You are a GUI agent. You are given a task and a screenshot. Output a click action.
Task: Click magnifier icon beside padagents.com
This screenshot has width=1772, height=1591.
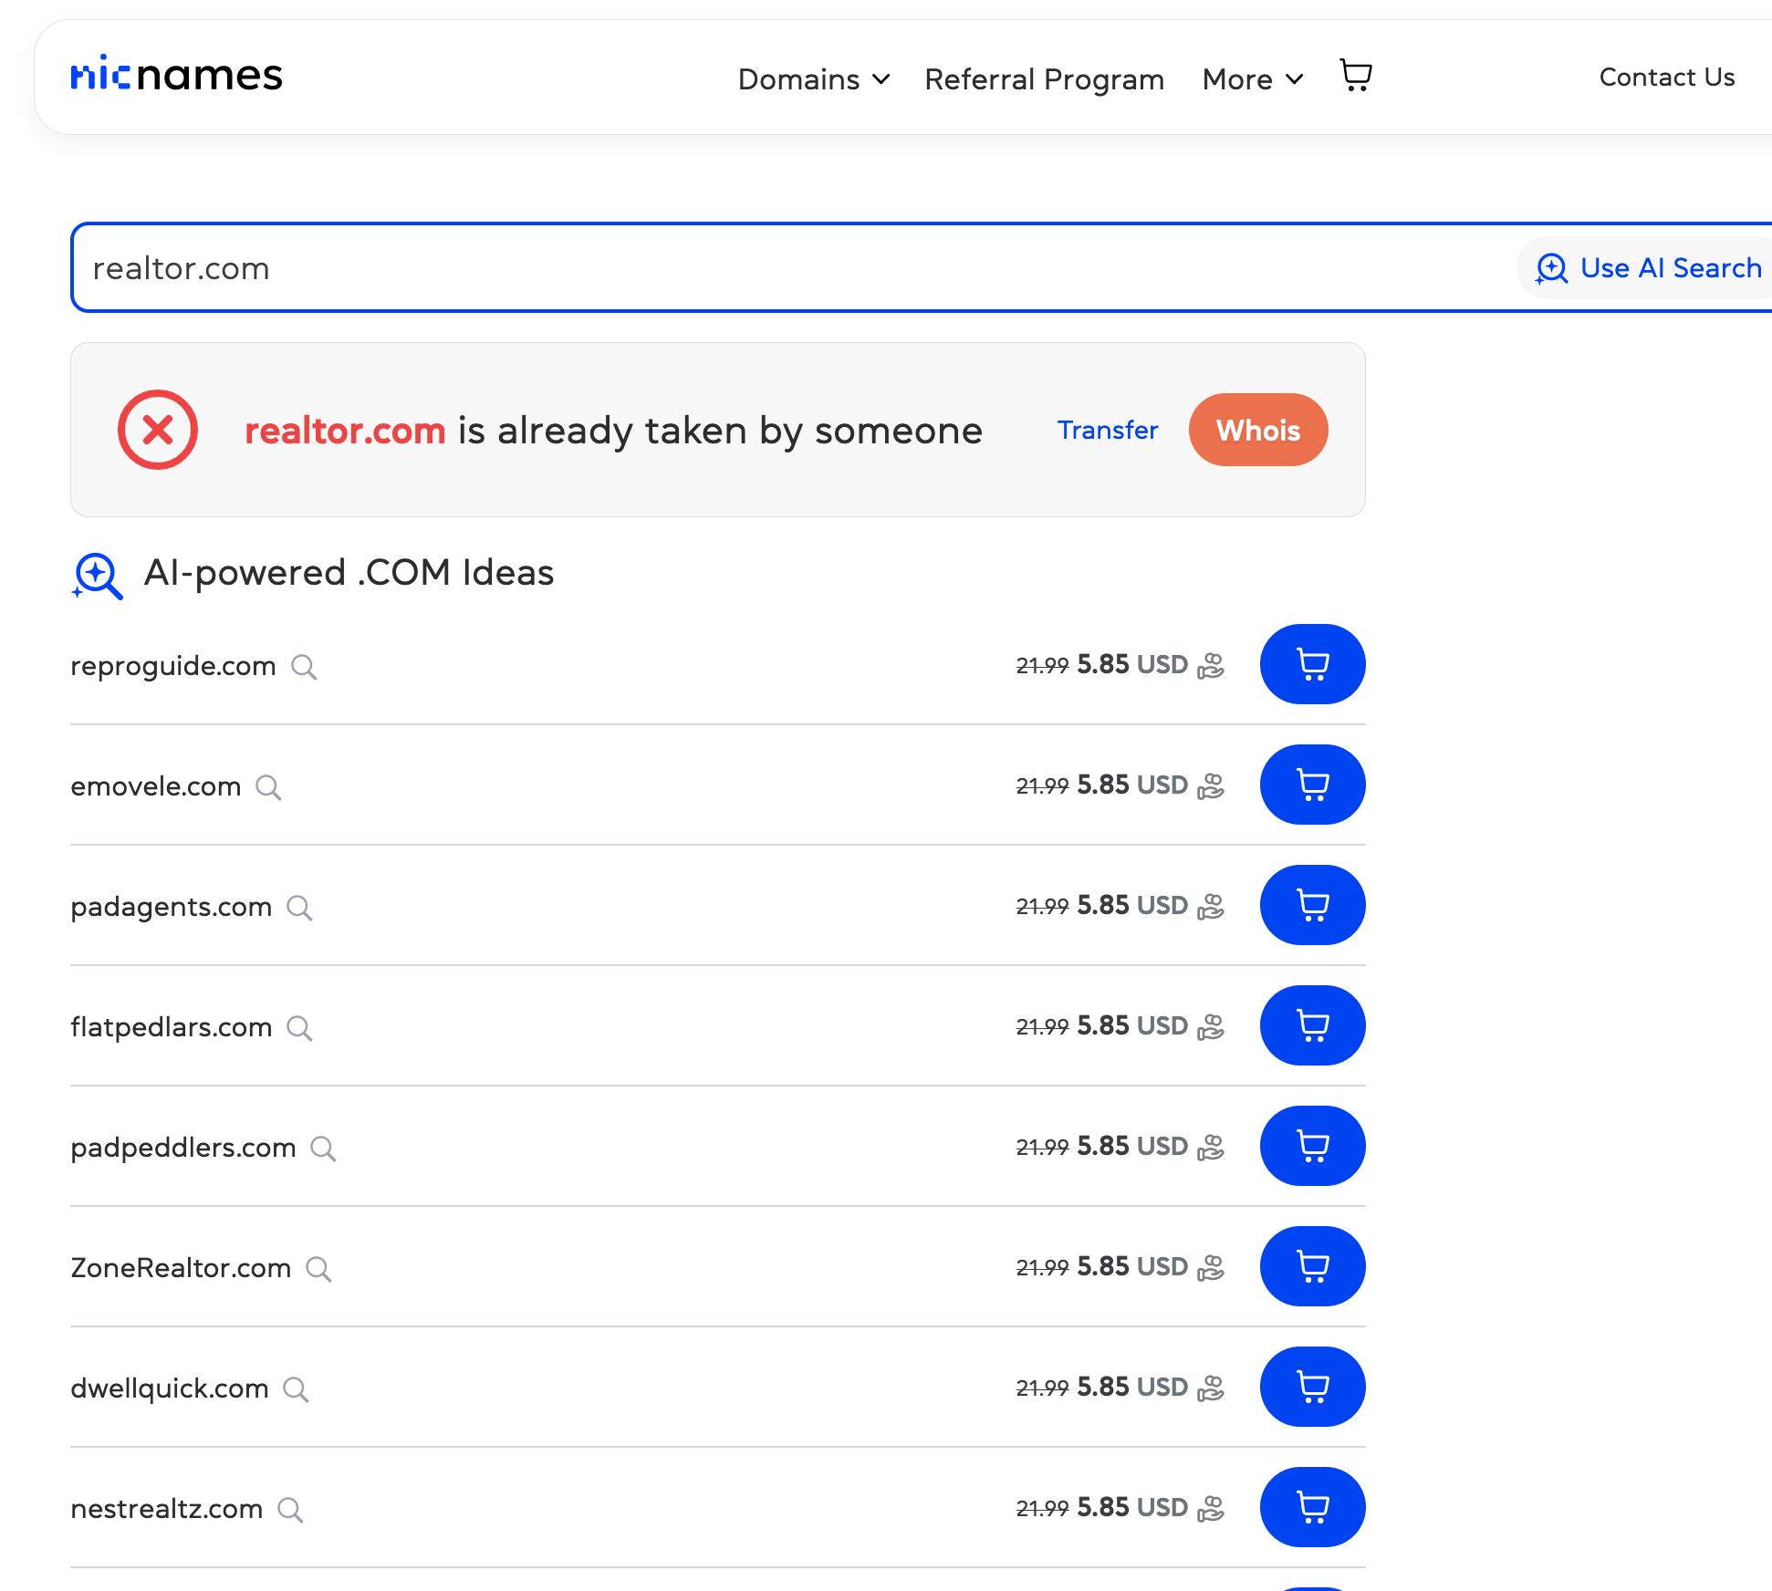(299, 908)
